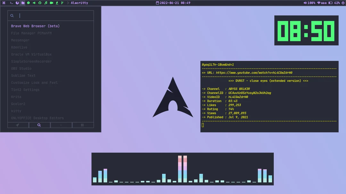Click the command symbol icon at top left

pos(4,3)
